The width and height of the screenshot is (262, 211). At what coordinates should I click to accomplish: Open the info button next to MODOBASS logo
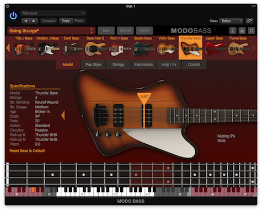(x=233, y=31)
